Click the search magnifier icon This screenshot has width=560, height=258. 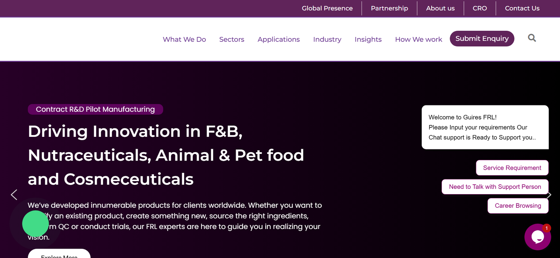tap(532, 38)
